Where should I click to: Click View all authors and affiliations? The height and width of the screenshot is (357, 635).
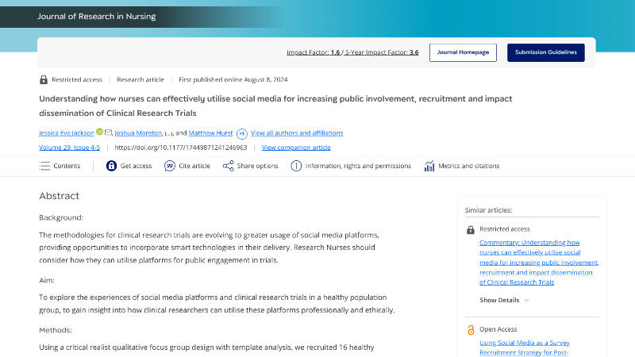pos(297,132)
